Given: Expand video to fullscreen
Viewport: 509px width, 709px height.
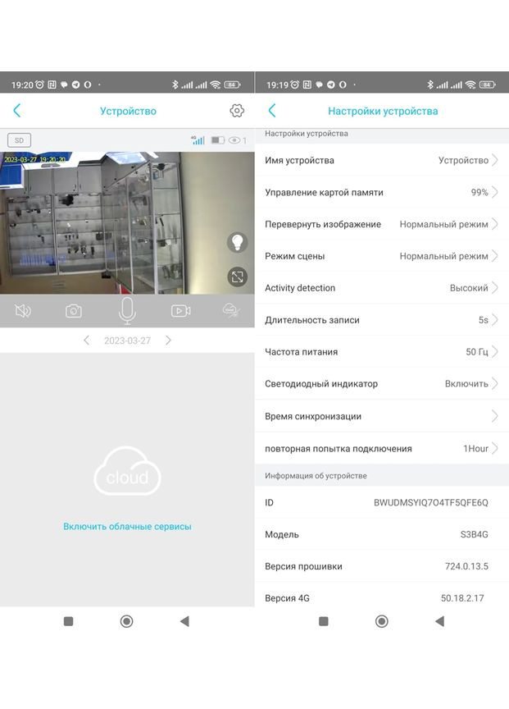Looking at the screenshot, I should point(237,277).
